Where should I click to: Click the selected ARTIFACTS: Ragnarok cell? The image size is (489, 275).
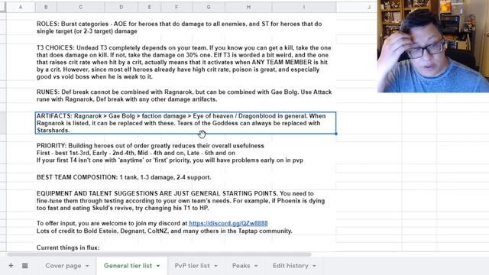point(186,123)
